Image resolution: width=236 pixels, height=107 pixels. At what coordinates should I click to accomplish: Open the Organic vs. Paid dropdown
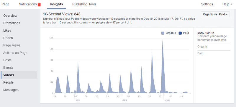tap(215, 14)
